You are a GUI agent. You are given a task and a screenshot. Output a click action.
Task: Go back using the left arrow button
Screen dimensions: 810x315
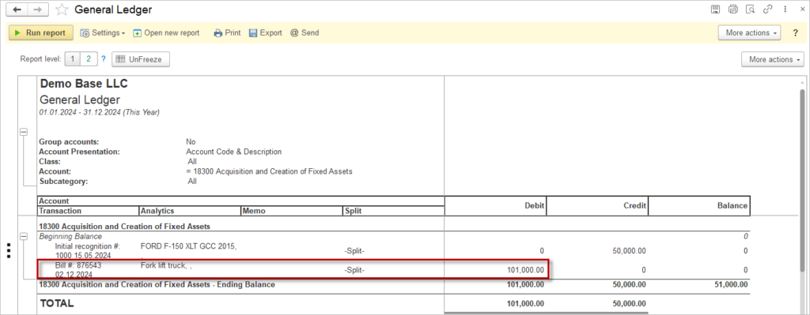[17, 9]
